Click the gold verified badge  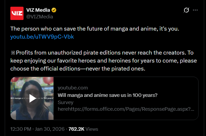click(54, 10)
